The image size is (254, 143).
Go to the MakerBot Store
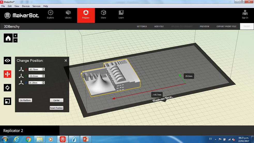[103, 14]
